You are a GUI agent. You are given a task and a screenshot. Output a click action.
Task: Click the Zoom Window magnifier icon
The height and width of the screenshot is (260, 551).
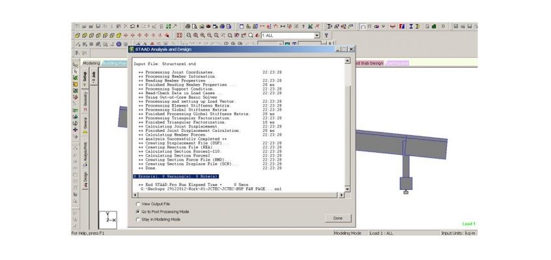196,36
